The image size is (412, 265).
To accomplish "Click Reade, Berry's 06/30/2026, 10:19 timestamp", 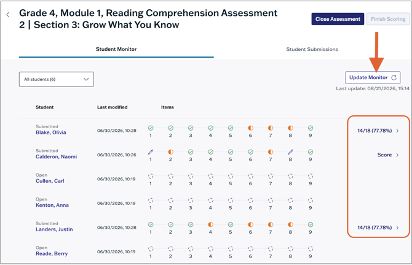I will 116,252.
